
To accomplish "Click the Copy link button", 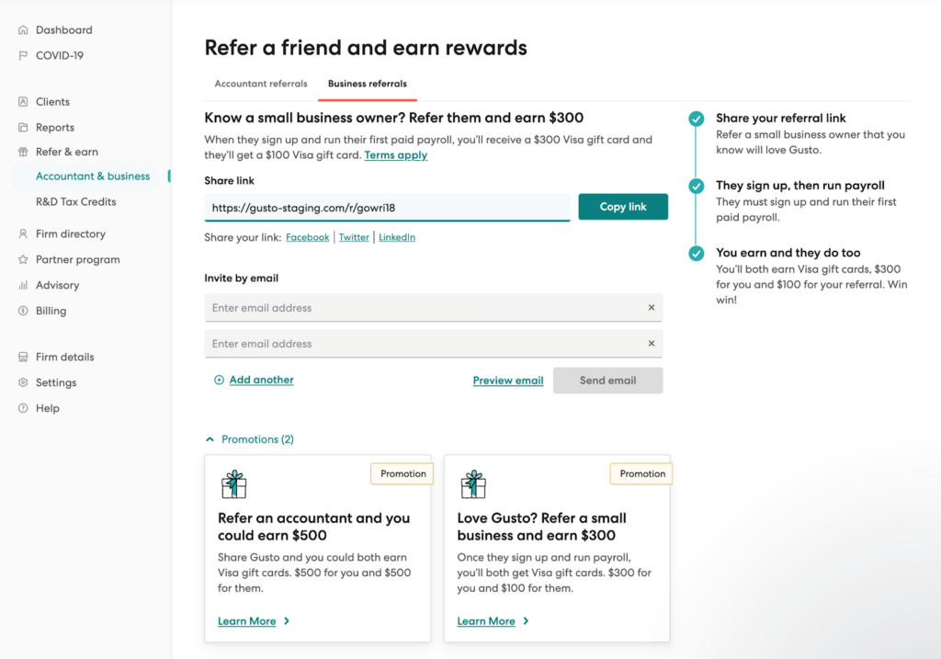I will point(623,206).
